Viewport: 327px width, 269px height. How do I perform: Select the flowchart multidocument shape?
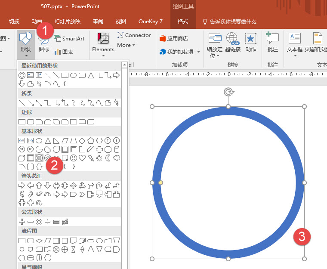[x=82, y=241]
